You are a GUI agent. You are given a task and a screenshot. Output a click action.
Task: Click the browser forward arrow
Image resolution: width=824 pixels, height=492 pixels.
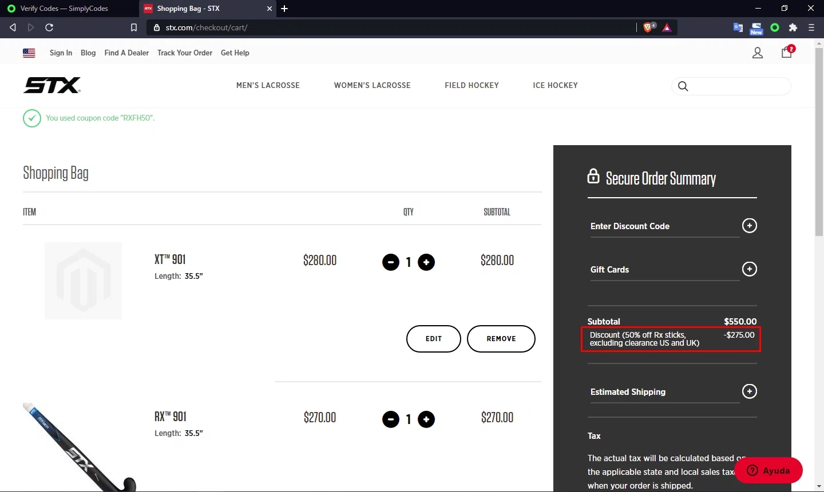31,27
